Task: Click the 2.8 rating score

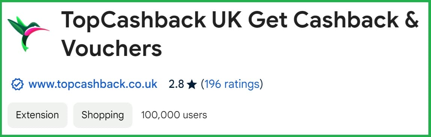Action: [176, 84]
